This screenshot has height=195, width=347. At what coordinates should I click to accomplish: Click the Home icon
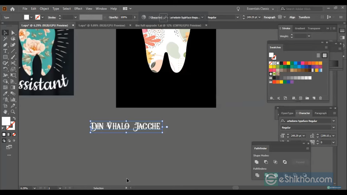[x=12, y=9]
